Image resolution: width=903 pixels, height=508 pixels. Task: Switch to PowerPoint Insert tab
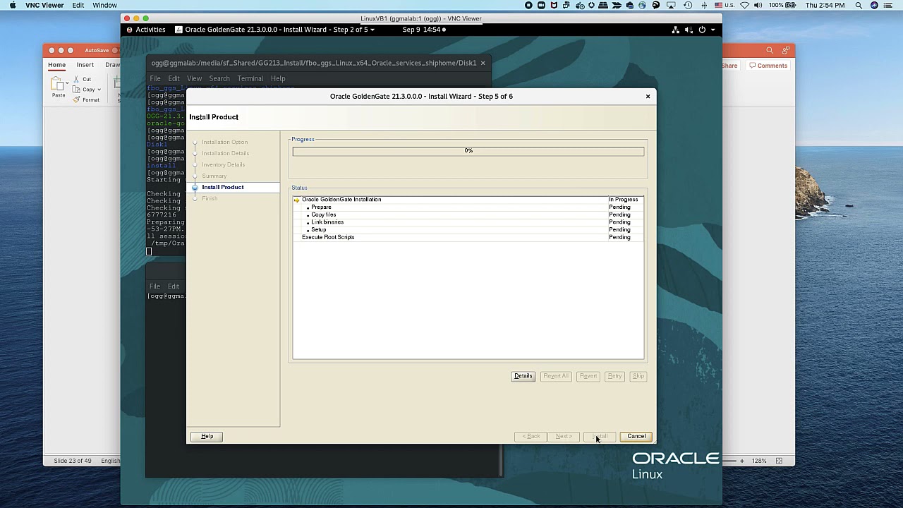[x=85, y=65]
